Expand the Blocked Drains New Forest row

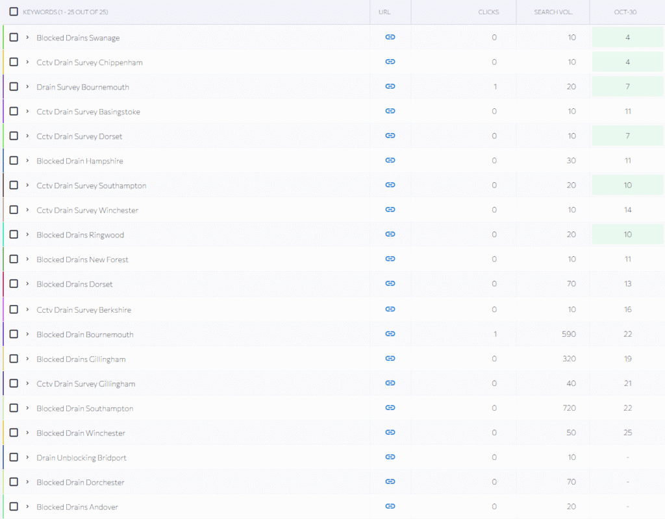(27, 259)
